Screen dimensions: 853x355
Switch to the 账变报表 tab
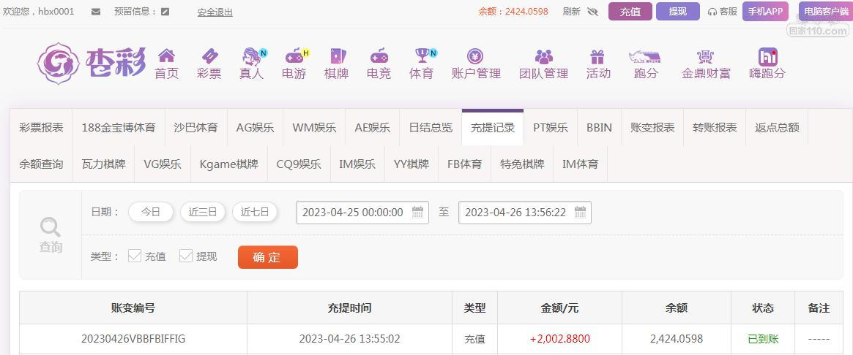click(652, 127)
